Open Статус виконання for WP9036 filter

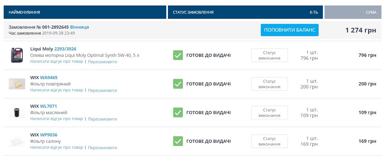tap(269, 141)
